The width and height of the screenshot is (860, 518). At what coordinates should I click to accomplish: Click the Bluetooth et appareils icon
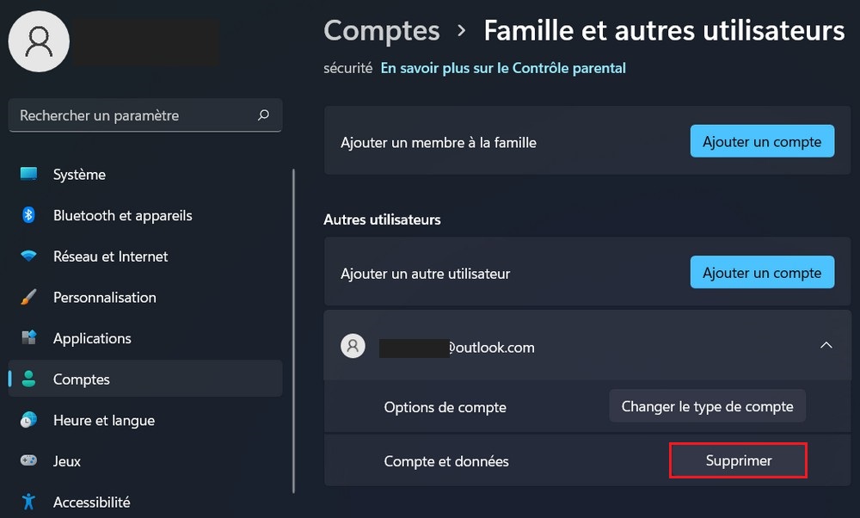point(28,215)
